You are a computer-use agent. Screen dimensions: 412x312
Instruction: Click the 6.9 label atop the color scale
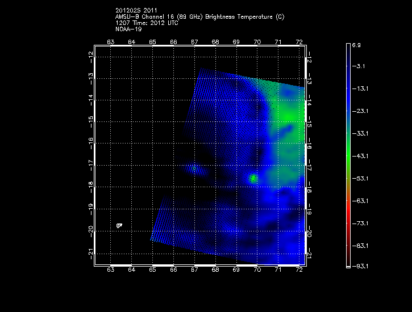356,44
